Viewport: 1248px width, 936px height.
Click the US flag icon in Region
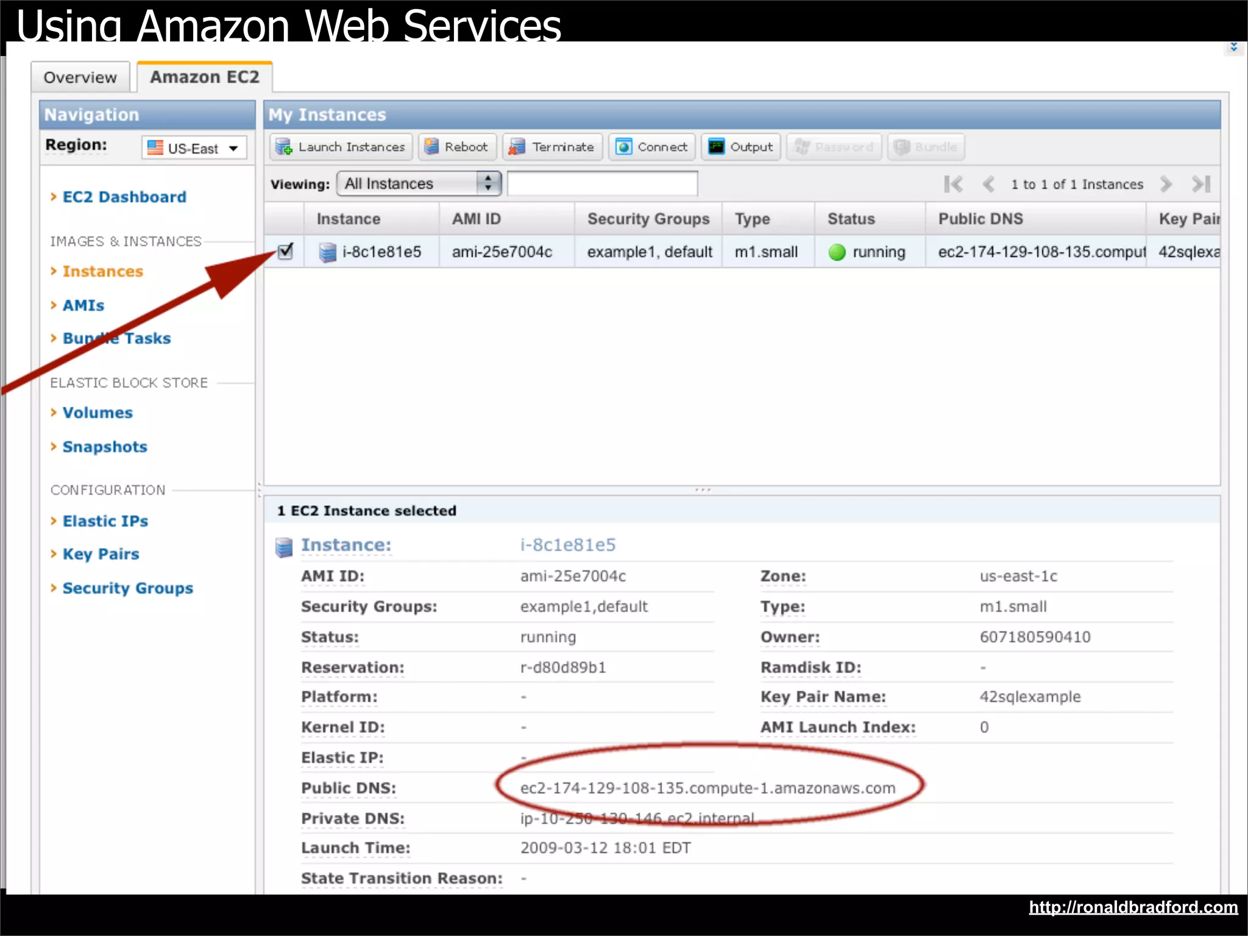tap(155, 148)
